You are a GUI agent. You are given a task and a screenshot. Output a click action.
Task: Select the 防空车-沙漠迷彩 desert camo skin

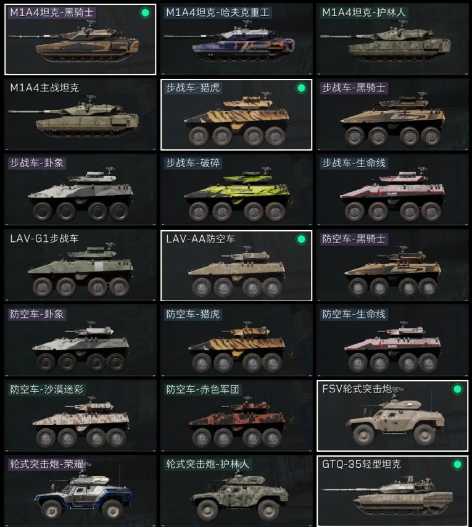tap(80, 416)
